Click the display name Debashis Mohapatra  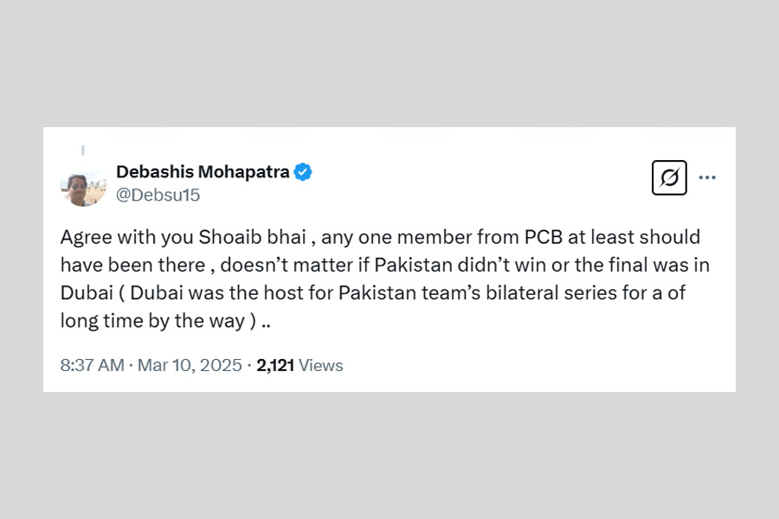point(203,171)
